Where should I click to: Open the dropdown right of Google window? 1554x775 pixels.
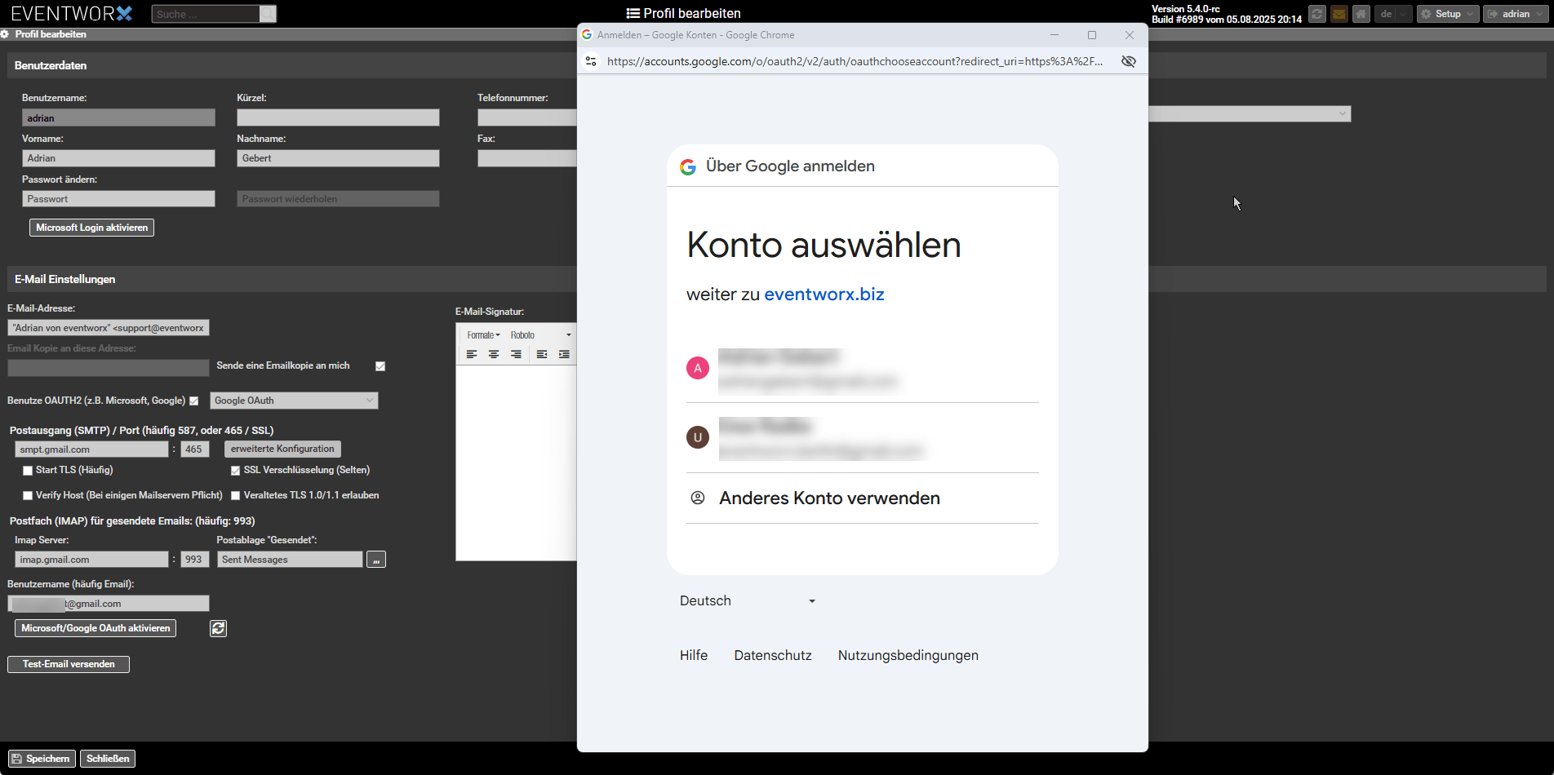[x=1250, y=114]
